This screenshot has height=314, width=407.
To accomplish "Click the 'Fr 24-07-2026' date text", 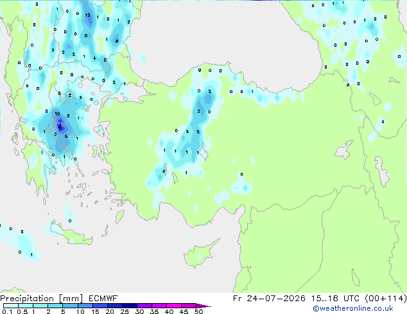I will [x=269, y=299].
